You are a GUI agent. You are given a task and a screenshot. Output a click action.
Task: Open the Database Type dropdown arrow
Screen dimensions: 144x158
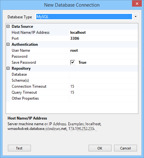pyautogui.click(x=135, y=17)
